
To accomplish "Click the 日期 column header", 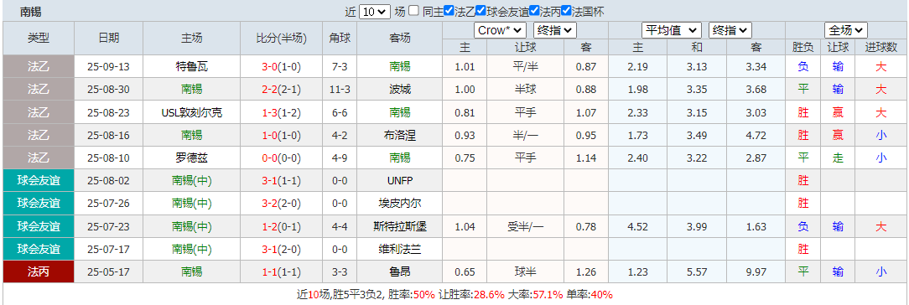I will (x=109, y=39).
